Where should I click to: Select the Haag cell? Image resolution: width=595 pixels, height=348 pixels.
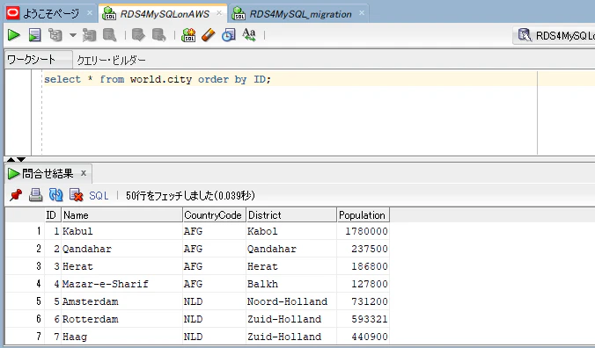coord(121,337)
